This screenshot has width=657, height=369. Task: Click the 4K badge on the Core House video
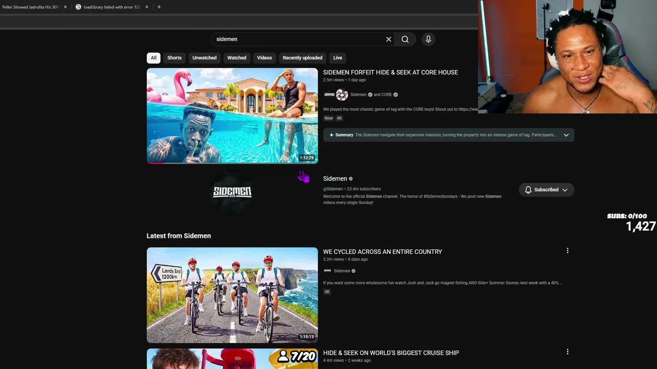339,118
